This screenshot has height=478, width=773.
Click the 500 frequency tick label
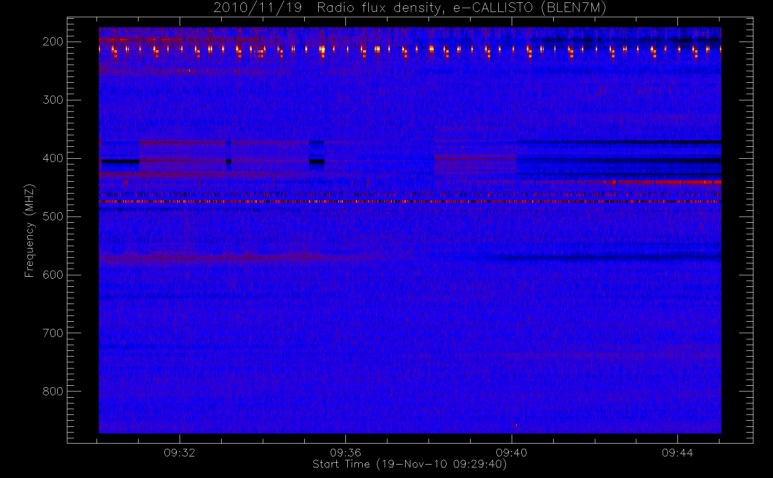[x=53, y=217]
